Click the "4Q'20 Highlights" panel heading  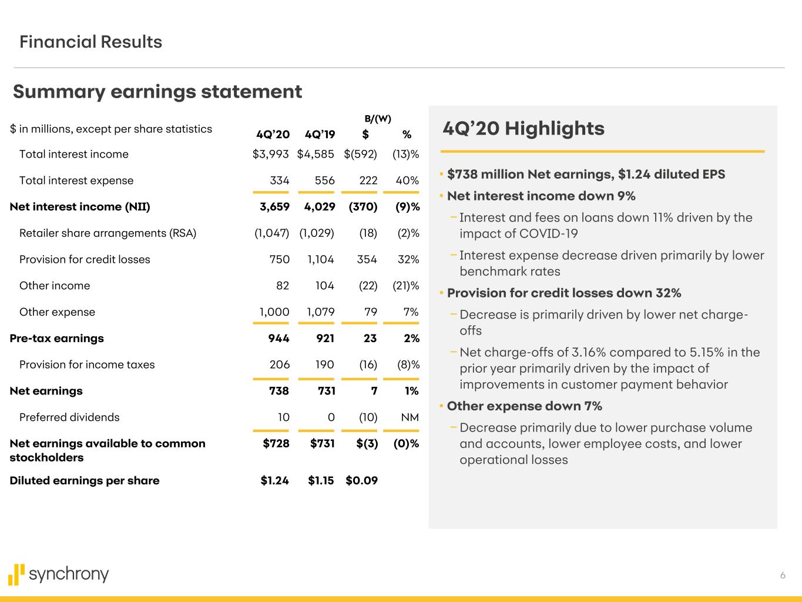click(x=524, y=128)
